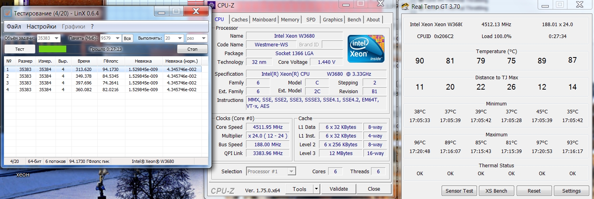The width and height of the screenshot is (594, 199).
Task: Open the Processor #1 selection dropdown
Action: coord(271,172)
